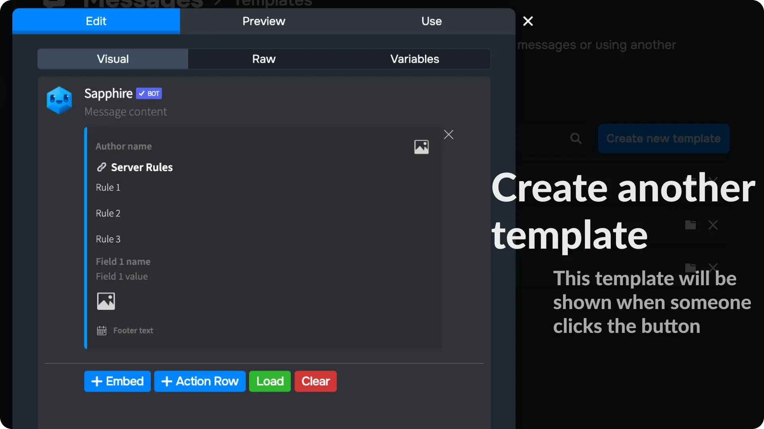Click the Rule 1 description line
The height and width of the screenshot is (429, 764).
pyautogui.click(x=108, y=187)
